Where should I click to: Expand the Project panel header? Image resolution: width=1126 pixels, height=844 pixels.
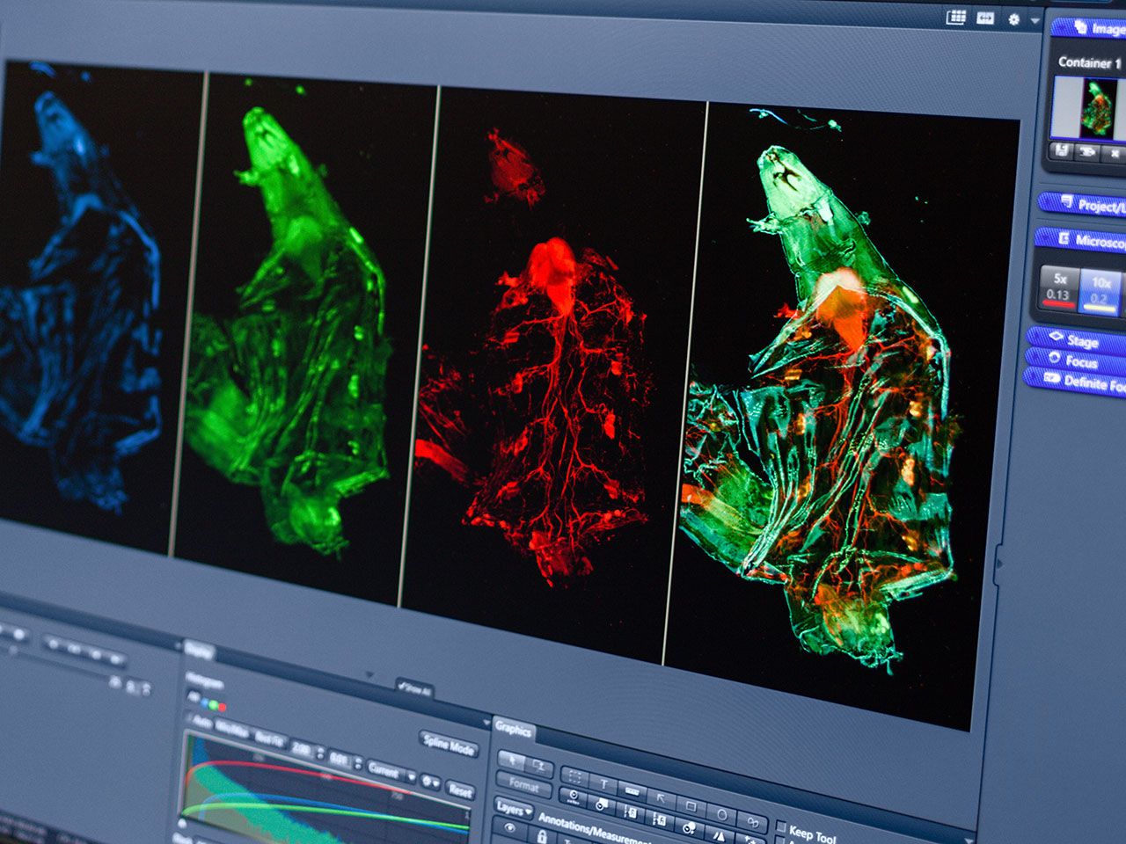point(1084,204)
